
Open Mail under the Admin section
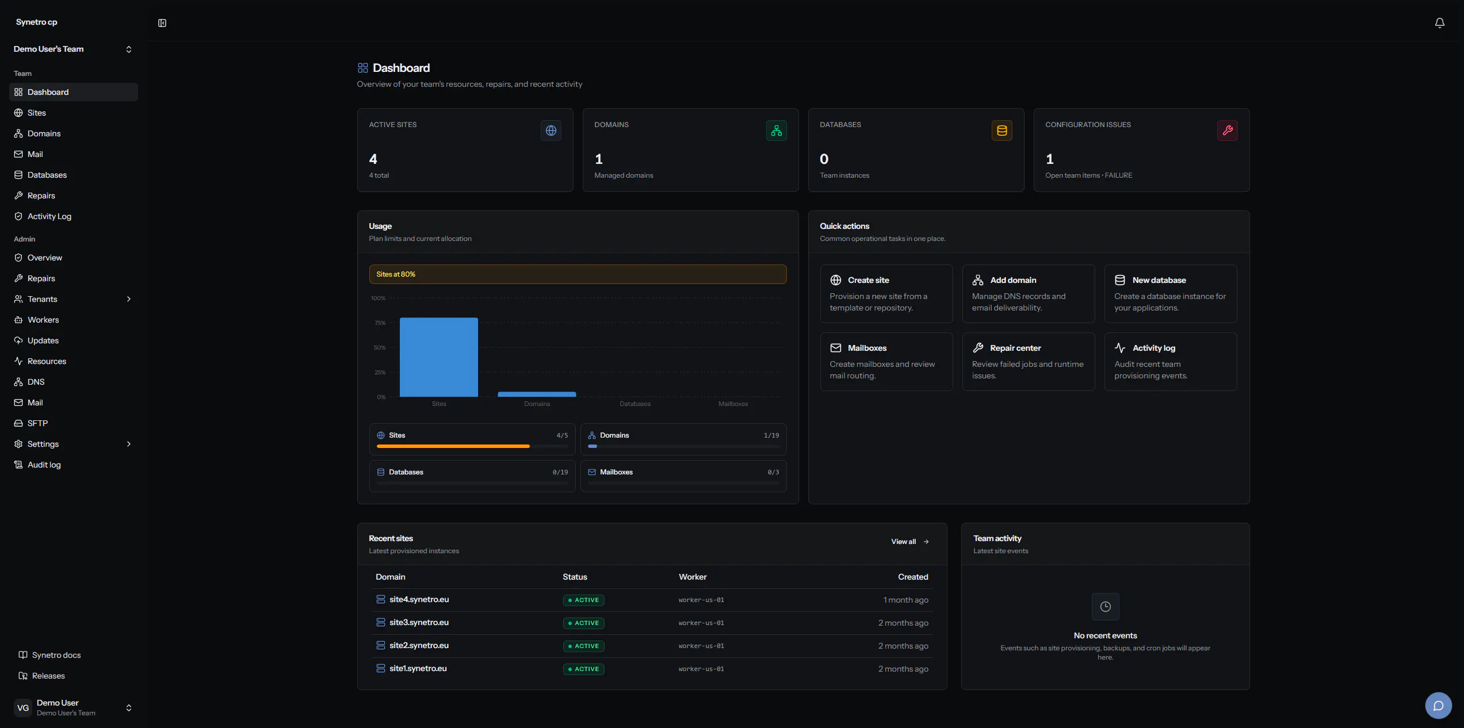[x=74, y=403]
